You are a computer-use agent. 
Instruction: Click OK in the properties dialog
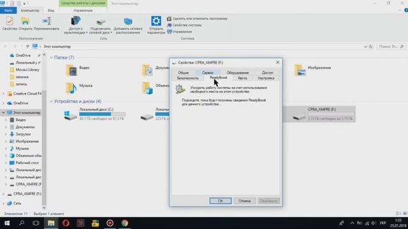221,201
